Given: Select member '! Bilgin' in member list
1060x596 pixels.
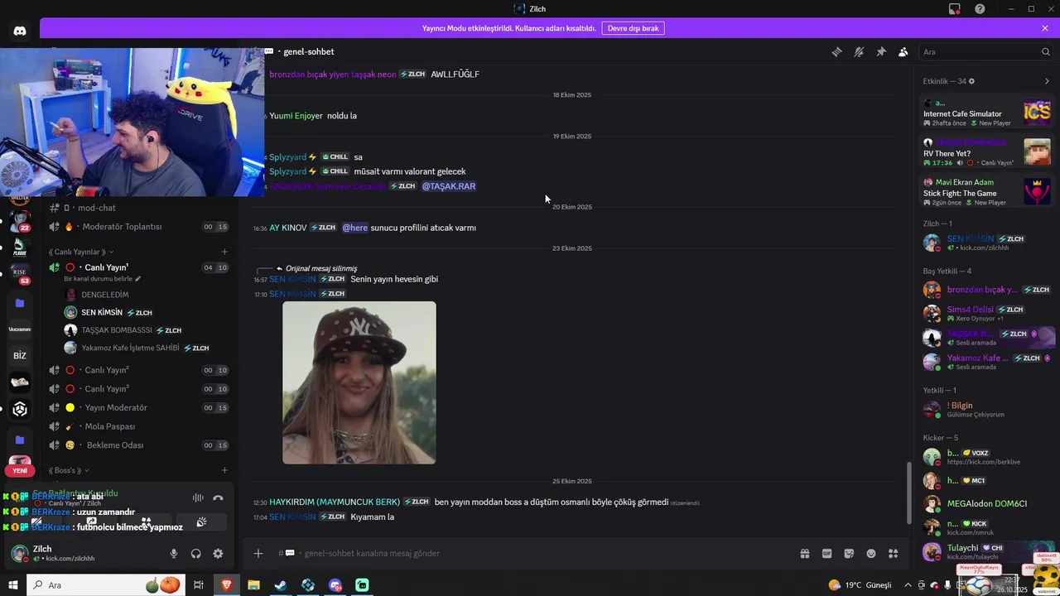Looking at the screenshot, I should (x=987, y=410).
